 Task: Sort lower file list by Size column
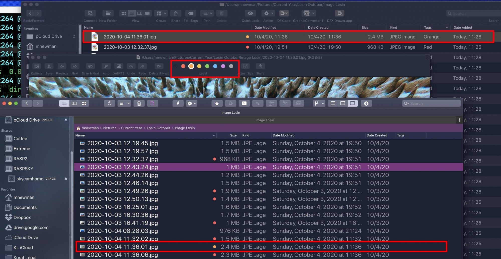point(233,135)
